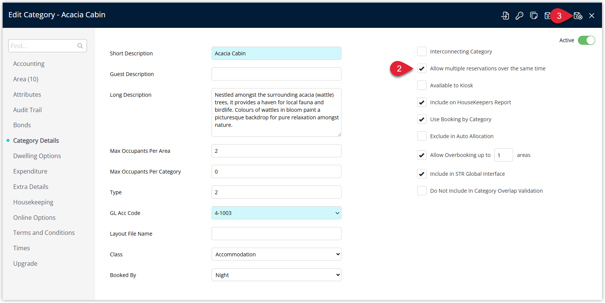Go to the Expenditure section
Screen dimensions: 605x303
point(30,171)
